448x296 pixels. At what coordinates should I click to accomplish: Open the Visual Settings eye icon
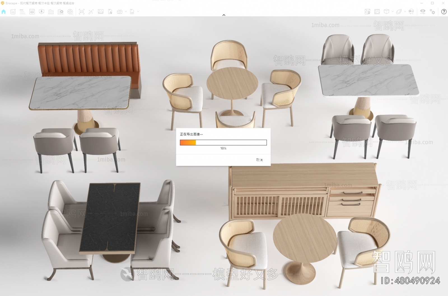click(423, 12)
